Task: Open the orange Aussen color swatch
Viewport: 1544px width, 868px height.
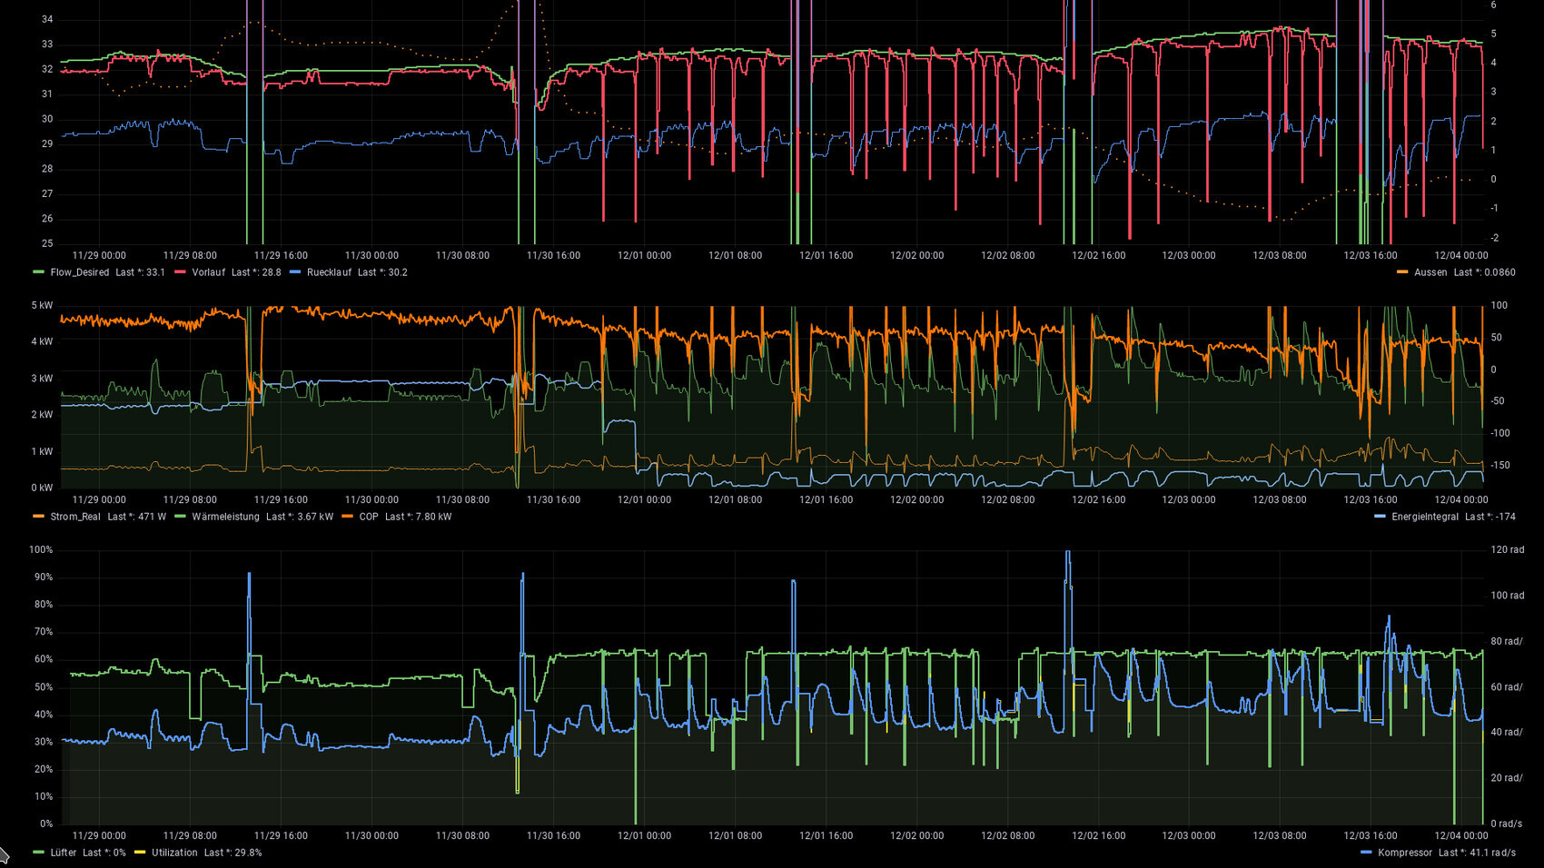Action: (1402, 272)
